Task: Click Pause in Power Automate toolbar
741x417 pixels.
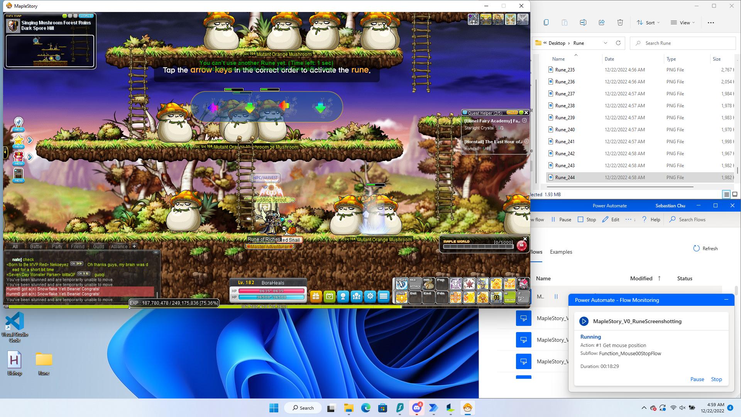Action: click(561, 219)
